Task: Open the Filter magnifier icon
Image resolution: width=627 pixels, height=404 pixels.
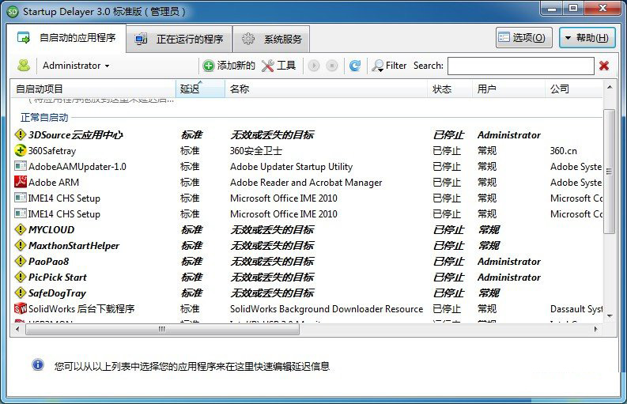Action: click(x=377, y=66)
